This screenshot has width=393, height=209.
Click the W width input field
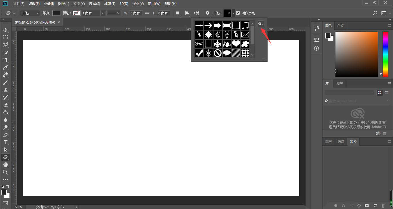(136, 13)
